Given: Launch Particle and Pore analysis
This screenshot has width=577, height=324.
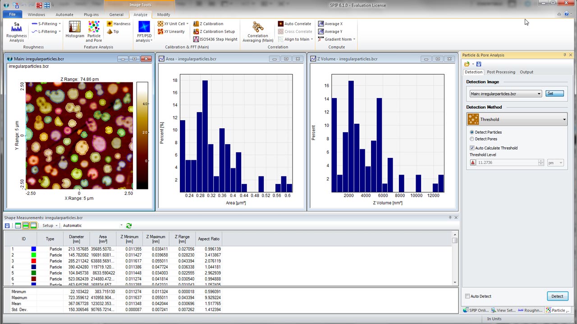Looking at the screenshot, I should [94, 31].
